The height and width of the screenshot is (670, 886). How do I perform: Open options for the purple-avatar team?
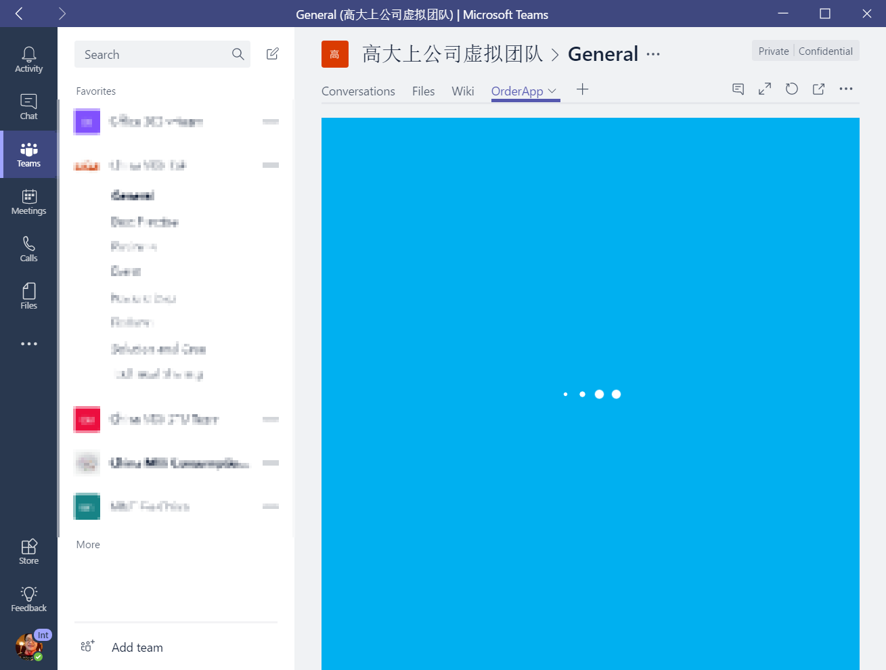coord(271,122)
